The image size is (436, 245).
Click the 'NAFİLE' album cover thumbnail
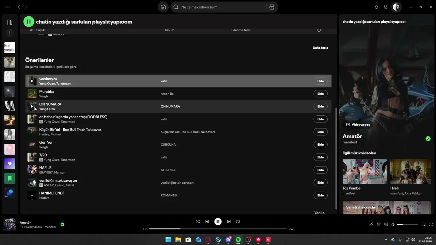point(32,170)
